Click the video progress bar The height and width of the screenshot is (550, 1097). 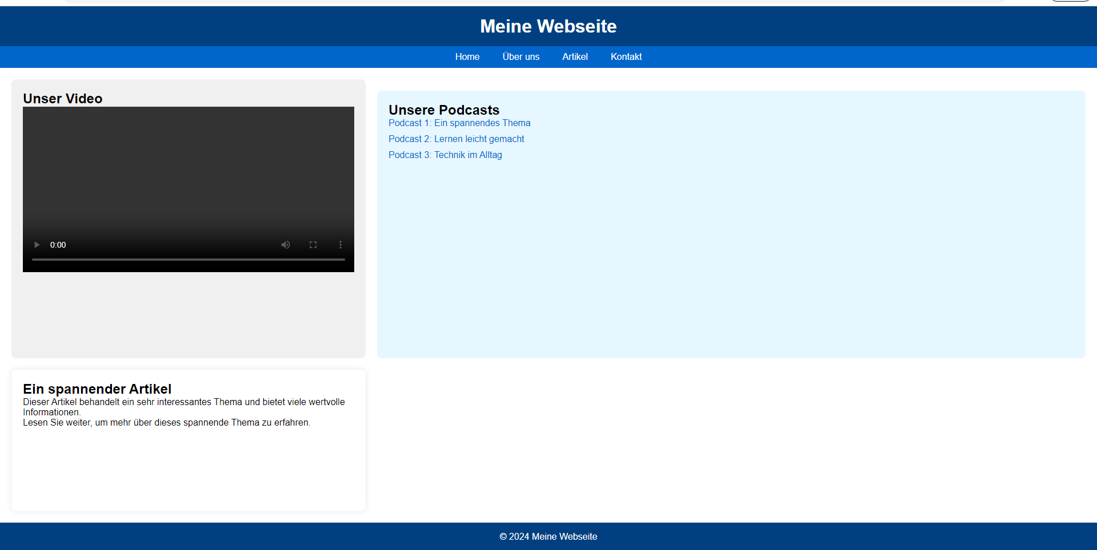189,260
